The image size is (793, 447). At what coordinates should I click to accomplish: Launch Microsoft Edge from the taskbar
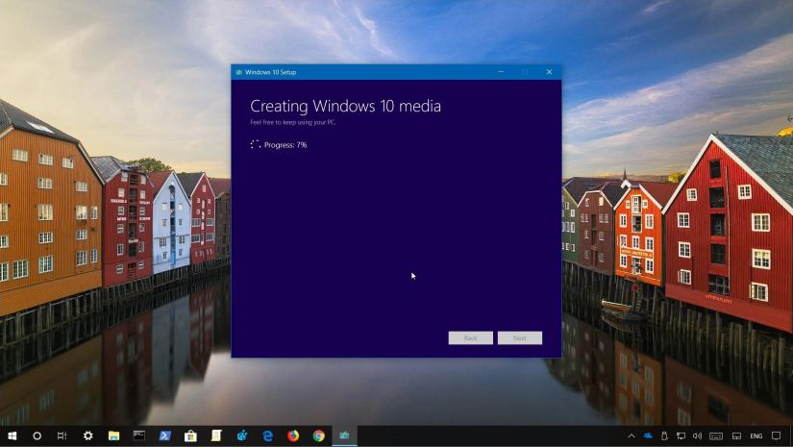[x=267, y=435]
